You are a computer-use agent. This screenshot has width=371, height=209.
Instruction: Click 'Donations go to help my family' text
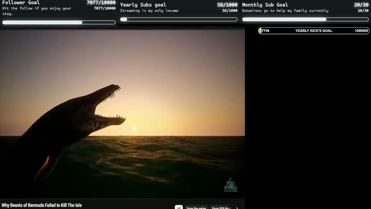click(x=285, y=11)
